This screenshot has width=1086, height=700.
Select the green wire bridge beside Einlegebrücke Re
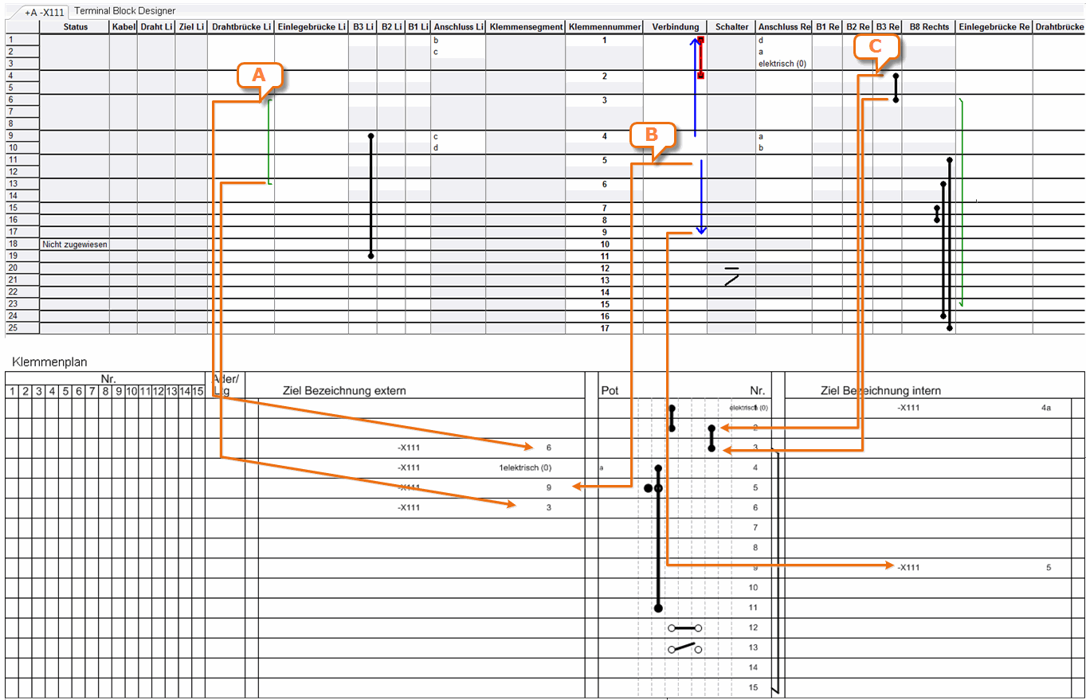(963, 202)
